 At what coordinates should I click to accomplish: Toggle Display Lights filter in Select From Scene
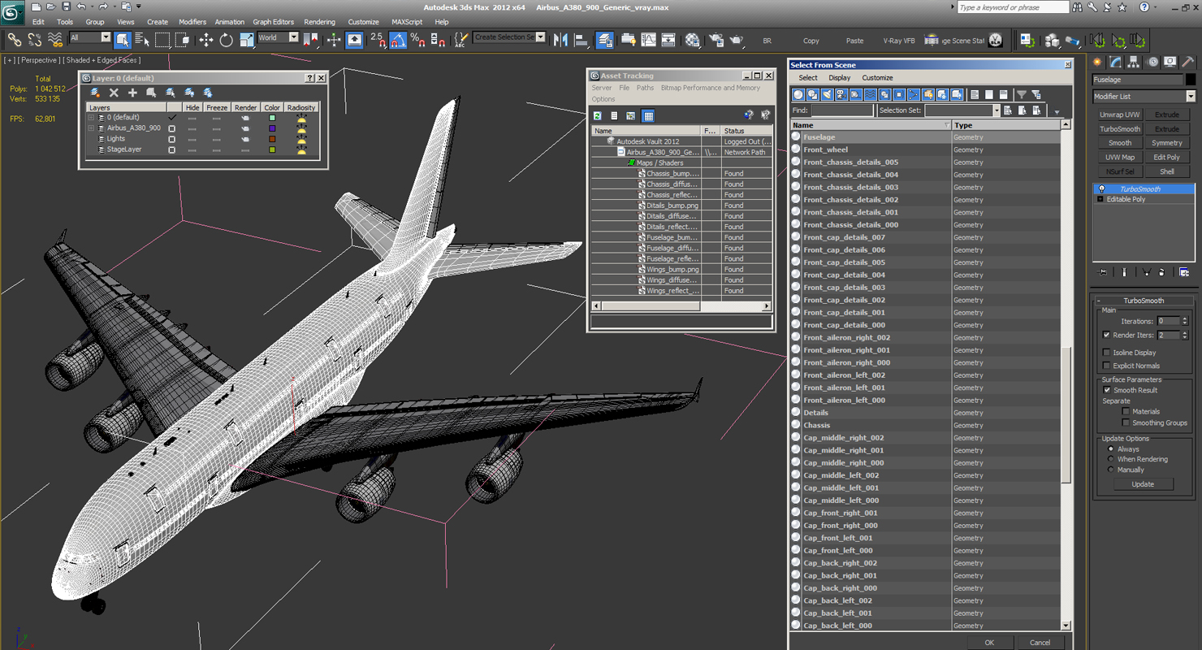click(827, 95)
